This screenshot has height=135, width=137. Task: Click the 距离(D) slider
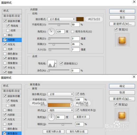(59, 38)
